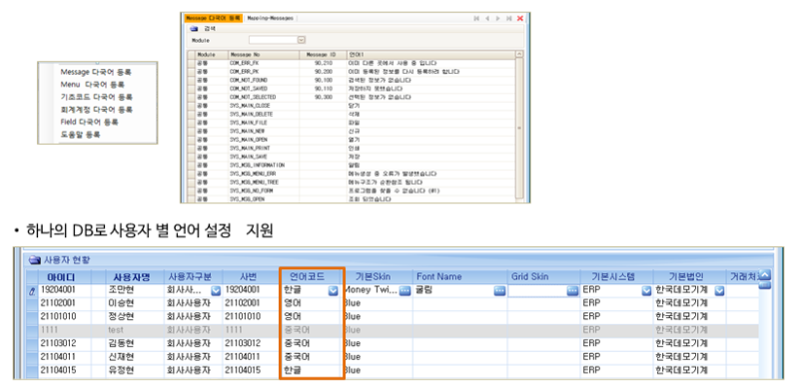
Task: Expand the 언어코드 dropdown showing 한글
Action: coord(333,291)
